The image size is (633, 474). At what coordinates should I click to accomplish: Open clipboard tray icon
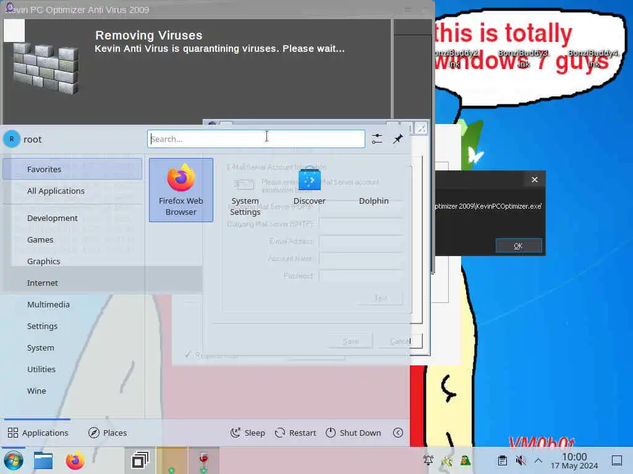(503, 460)
